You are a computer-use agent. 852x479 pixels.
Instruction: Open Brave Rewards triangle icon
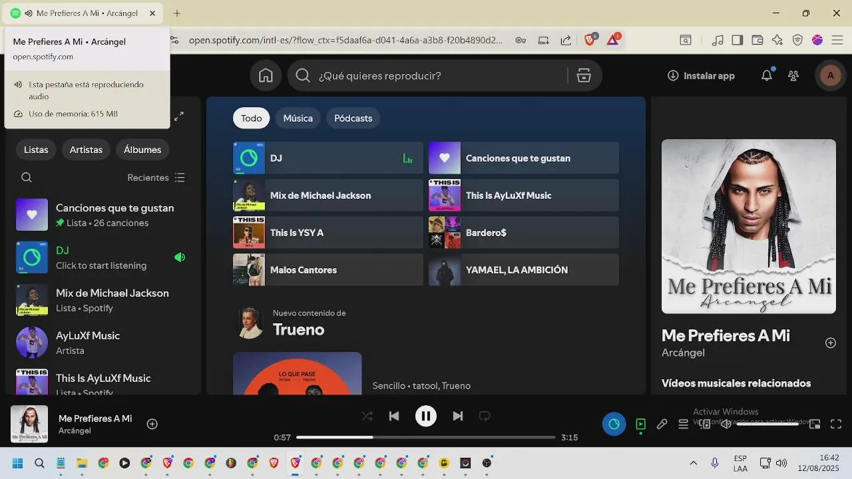tap(613, 40)
